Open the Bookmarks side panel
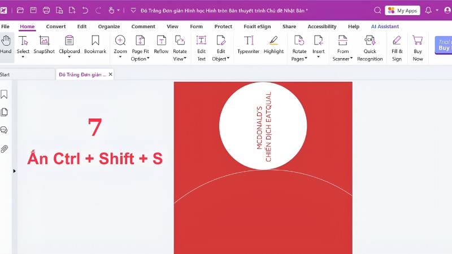This screenshot has height=254, width=452. (x=4, y=94)
